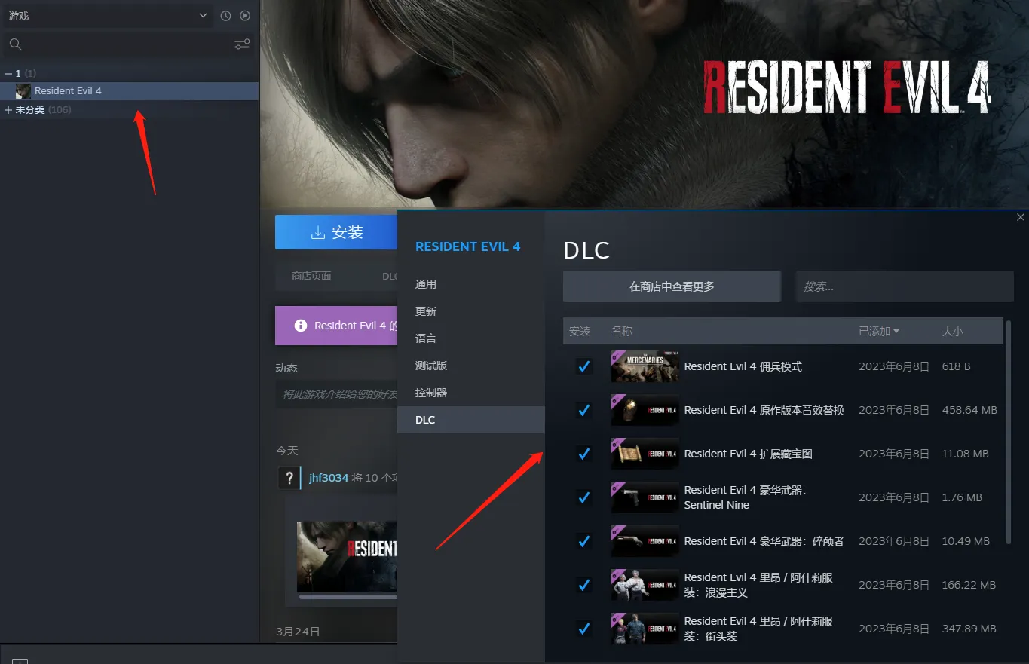Uncheck the 佣兵模式 DLC install checkbox

583,366
